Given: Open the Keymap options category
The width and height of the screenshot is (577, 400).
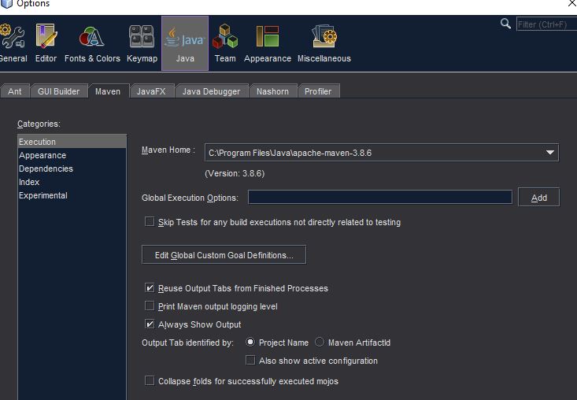Looking at the screenshot, I should pos(142,43).
